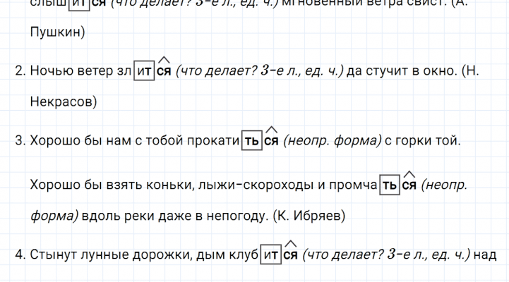
Task: Click the arc-marked «ся» in «клубится»
Action: [290, 255]
